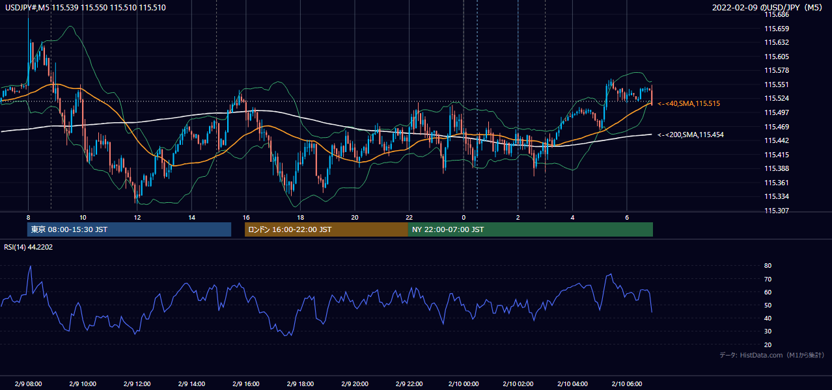Click RSI scale value 20 on right axis
The height and width of the screenshot is (390, 832).
click(x=768, y=344)
